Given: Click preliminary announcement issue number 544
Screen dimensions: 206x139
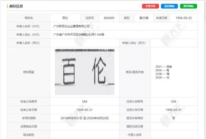Looking at the screenshot, I should point(85,102).
